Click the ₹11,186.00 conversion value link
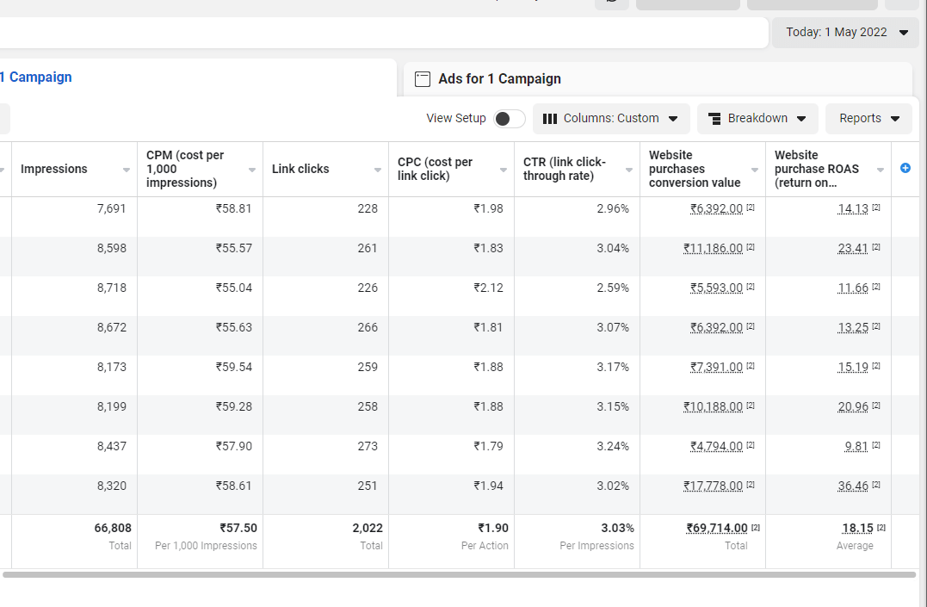Viewport: 927px width, 607px height. (714, 248)
